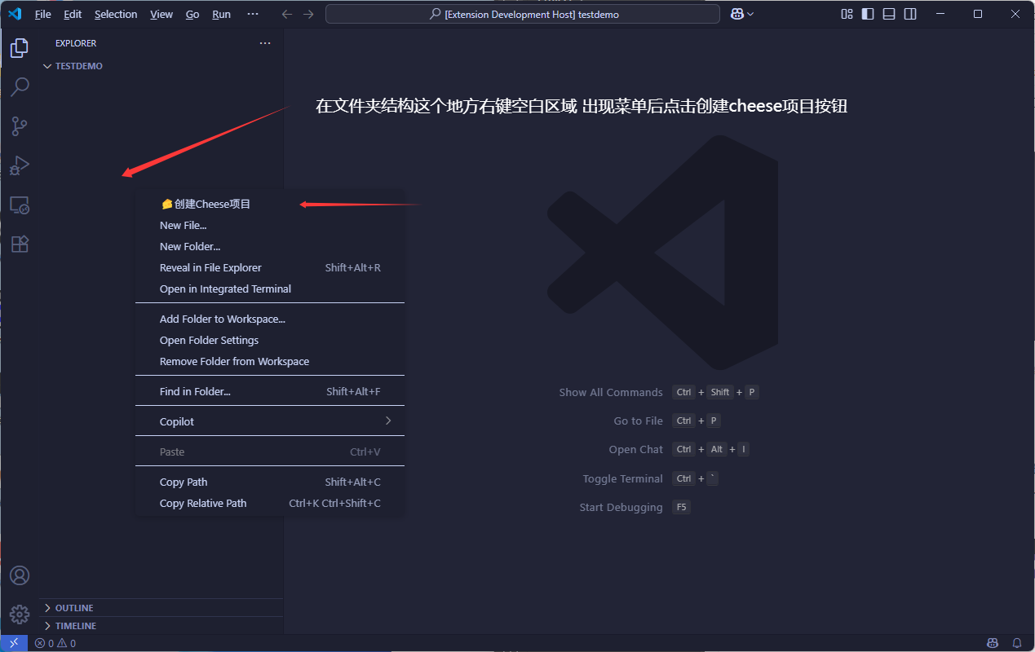Toggle the bottom panel
This screenshot has width=1035, height=652.
click(889, 14)
